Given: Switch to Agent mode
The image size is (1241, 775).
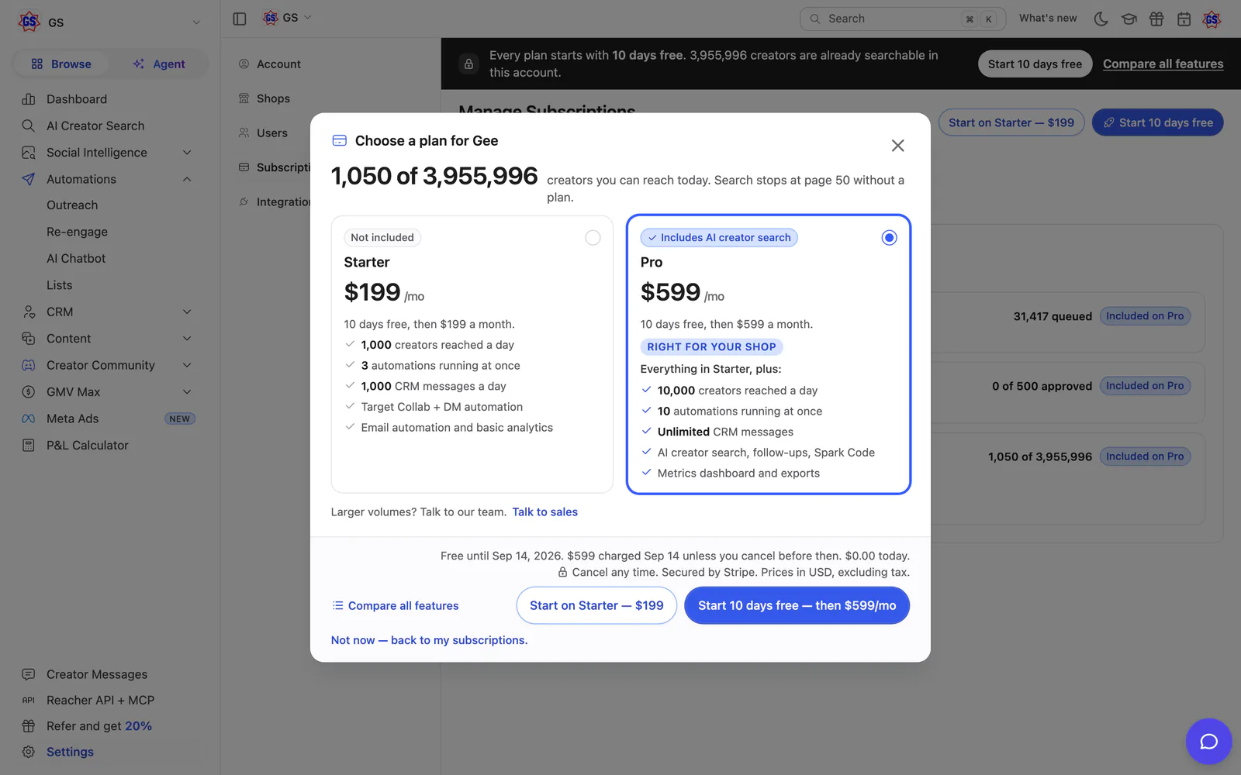Looking at the screenshot, I should [x=159, y=64].
